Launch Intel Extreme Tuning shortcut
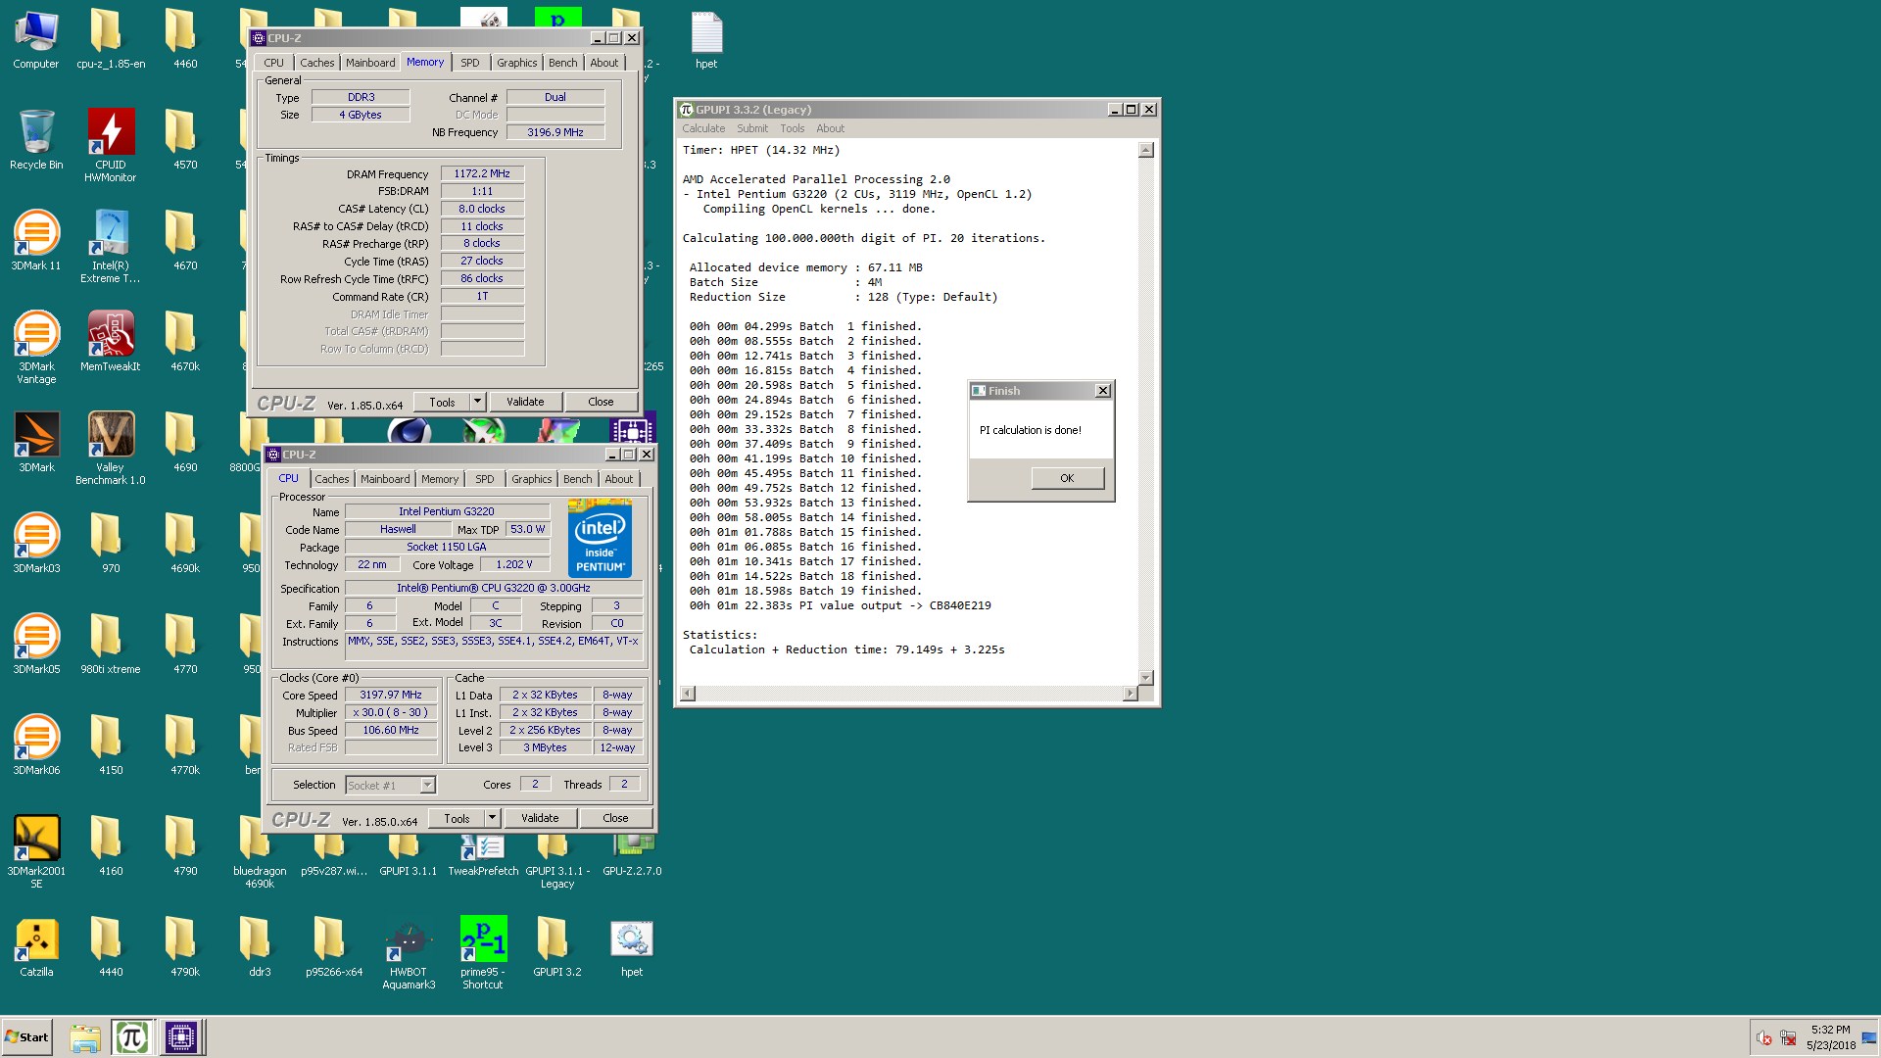The height and width of the screenshot is (1058, 1881). (x=111, y=247)
